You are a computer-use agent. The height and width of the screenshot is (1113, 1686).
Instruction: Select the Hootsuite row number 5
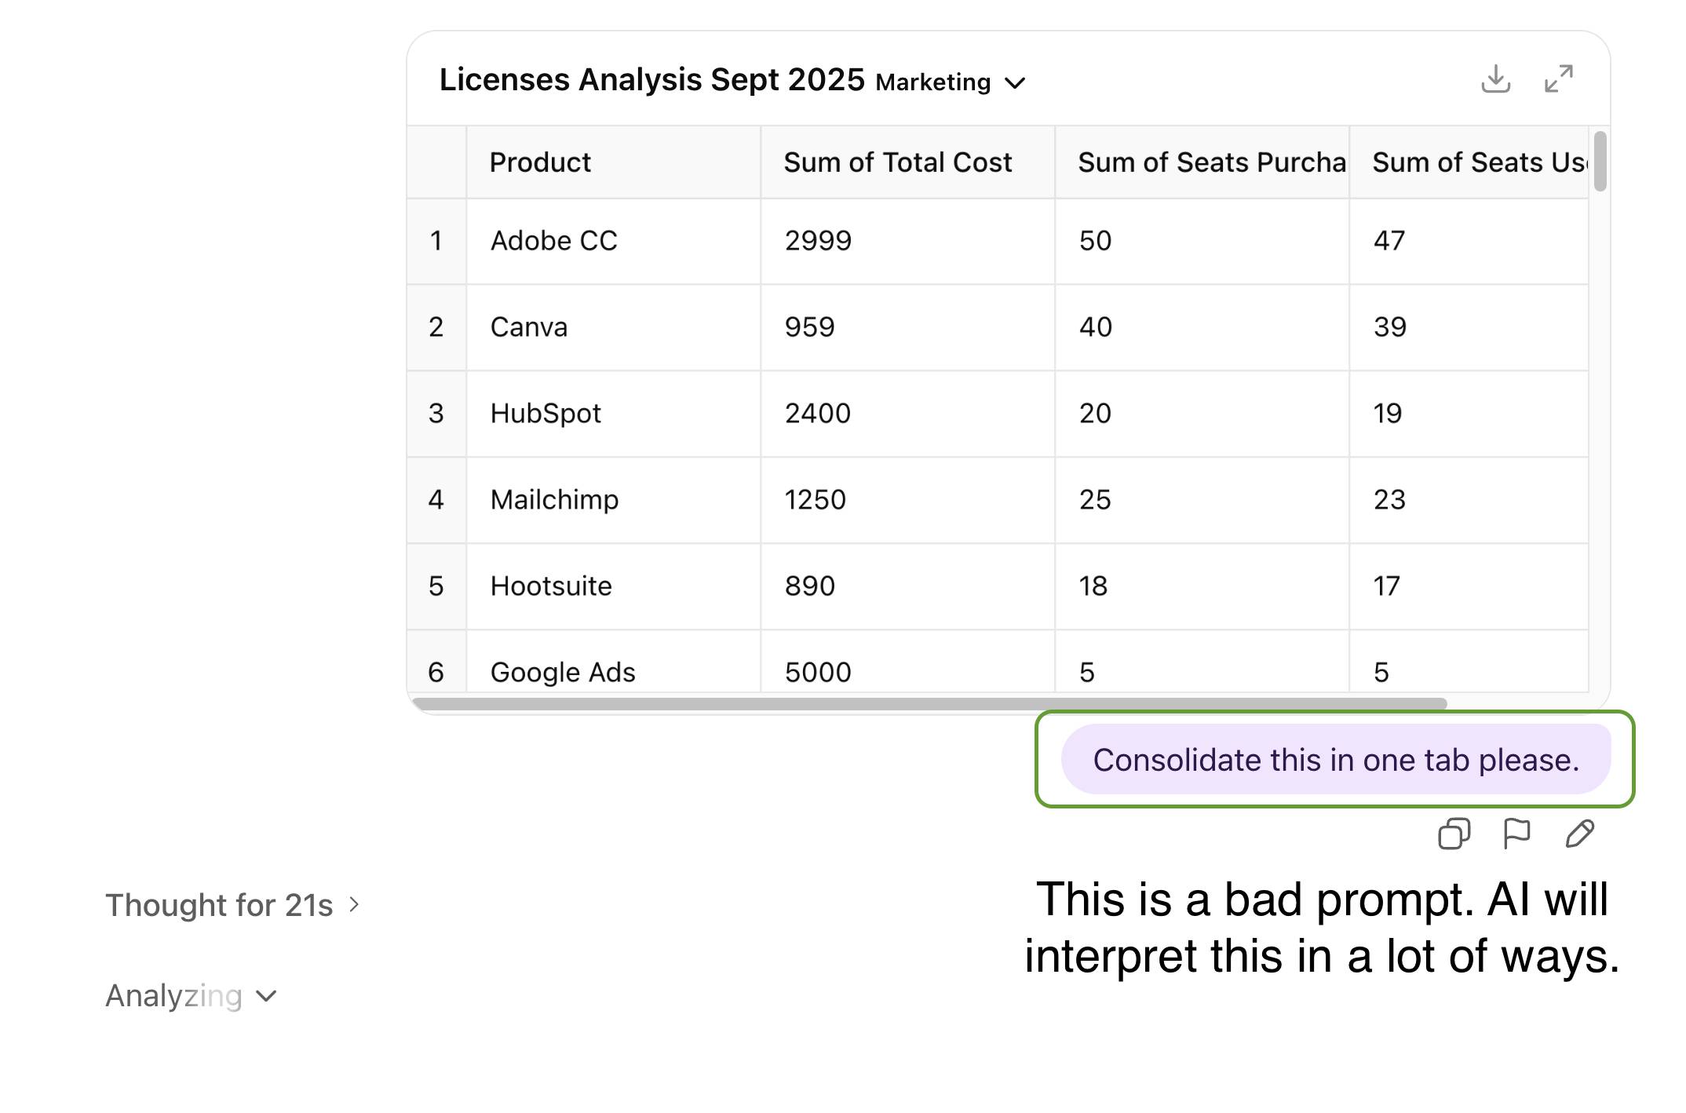tap(436, 586)
